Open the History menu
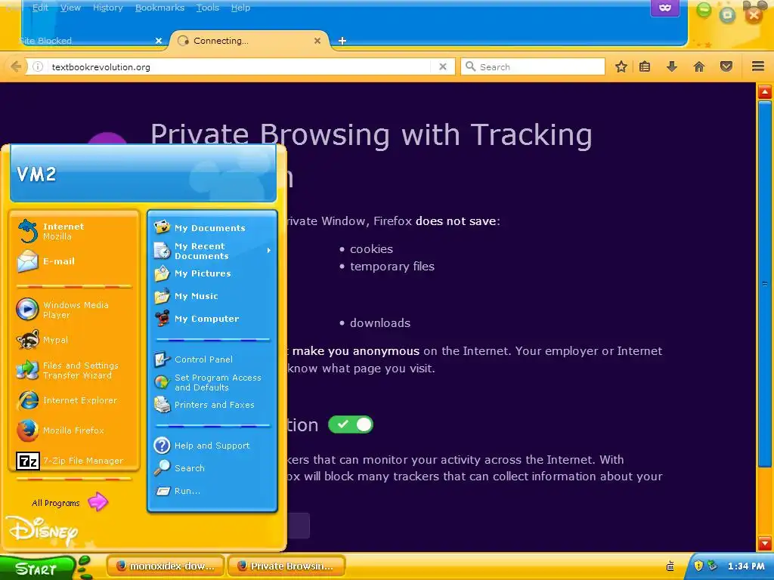 pyautogui.click(x=107, y=8)
